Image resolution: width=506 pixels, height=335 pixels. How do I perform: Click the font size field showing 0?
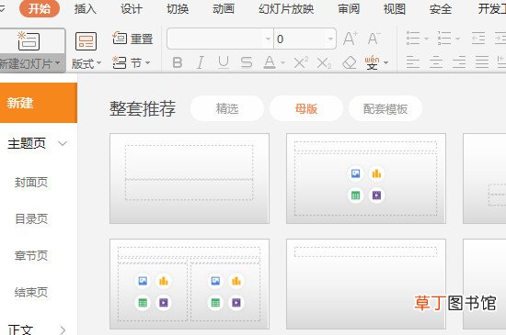coord(300,39)
